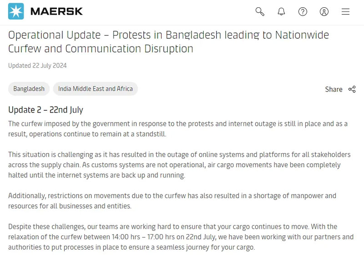Click the MAERSK wordmark in header
Viewport: 364px width, 256px height.
(56, 11)
